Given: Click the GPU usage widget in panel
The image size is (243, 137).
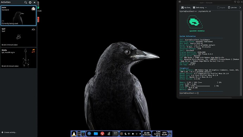Looking at the screenshot, I should (x=164, y=134).
